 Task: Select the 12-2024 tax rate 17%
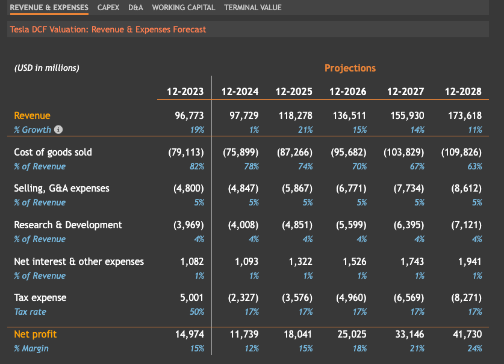[252, 312]
